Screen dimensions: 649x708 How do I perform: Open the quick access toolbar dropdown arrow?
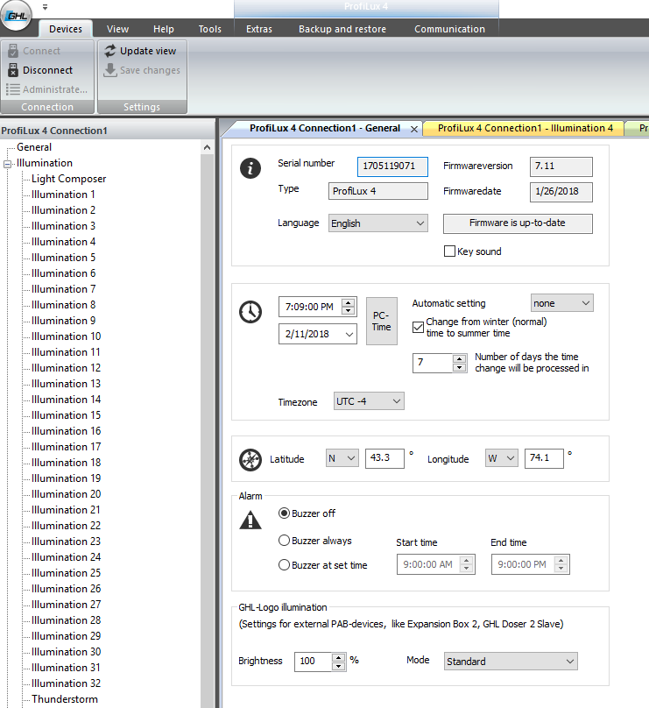45,7
